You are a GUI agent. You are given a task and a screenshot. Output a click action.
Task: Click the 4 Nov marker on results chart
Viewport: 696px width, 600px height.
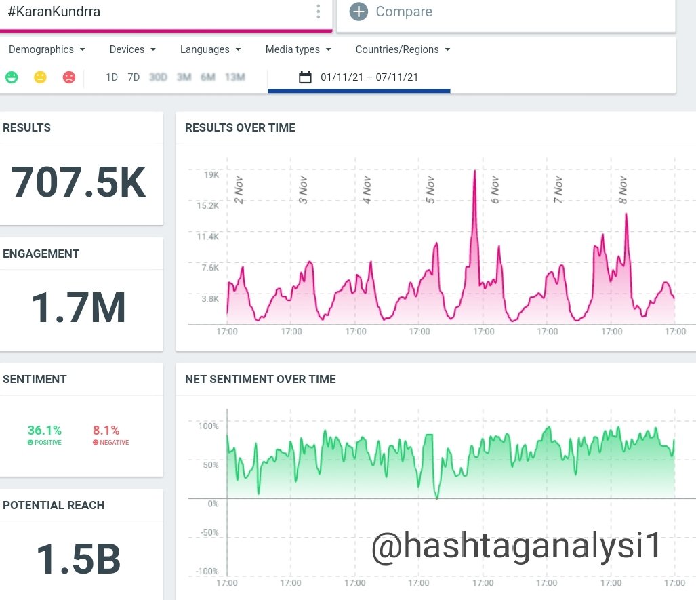(367, 190)
